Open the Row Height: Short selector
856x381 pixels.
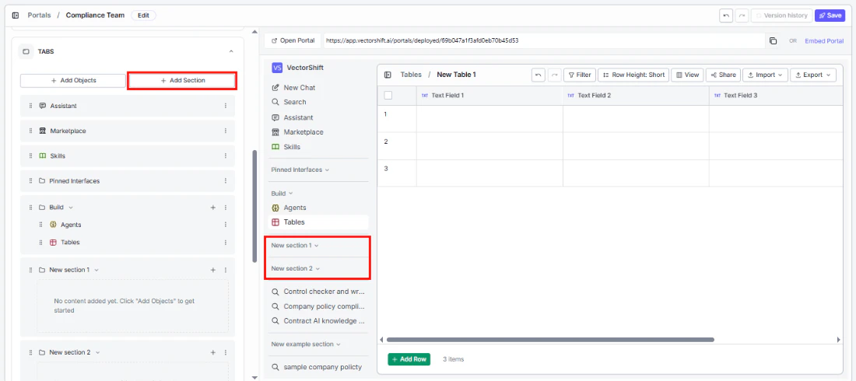tap(633, 75)
